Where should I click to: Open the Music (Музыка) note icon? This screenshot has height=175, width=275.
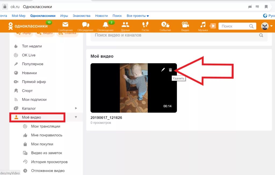coord(203,25)
